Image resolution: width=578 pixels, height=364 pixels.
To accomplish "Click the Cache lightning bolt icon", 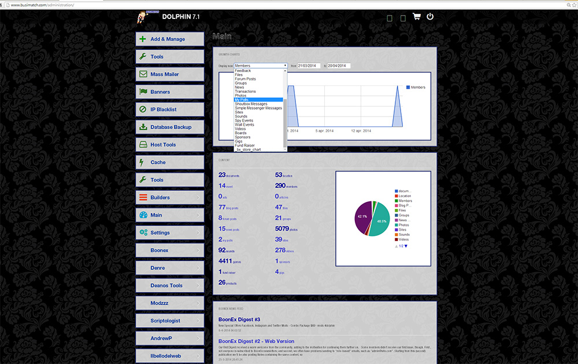I will (142, 162).
